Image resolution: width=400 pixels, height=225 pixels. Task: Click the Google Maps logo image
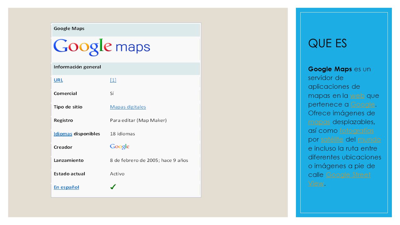click(102, 47)
